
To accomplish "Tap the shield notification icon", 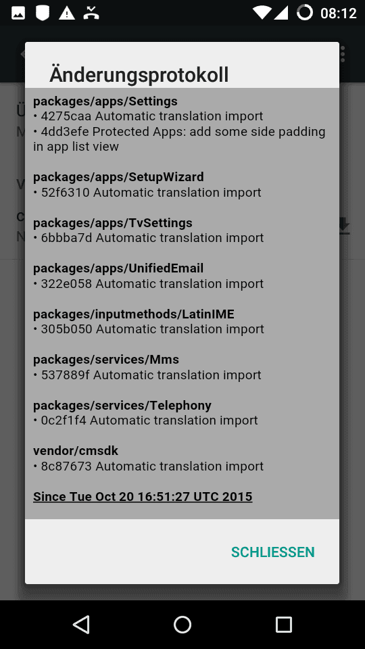I will tap(42, 14).
